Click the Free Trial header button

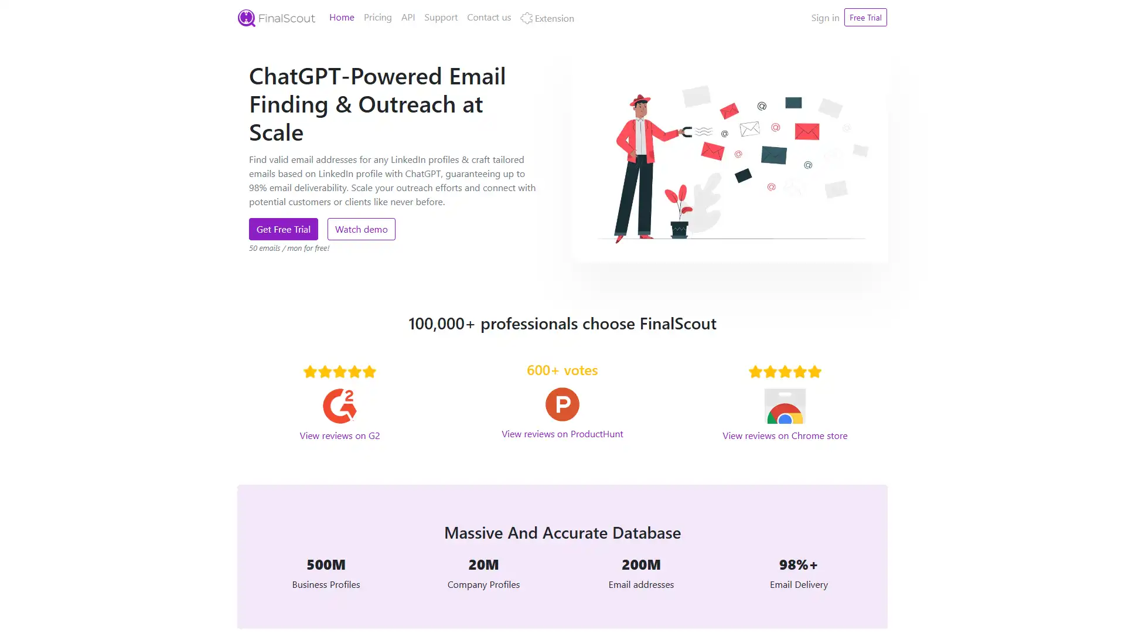pos(865,17)
